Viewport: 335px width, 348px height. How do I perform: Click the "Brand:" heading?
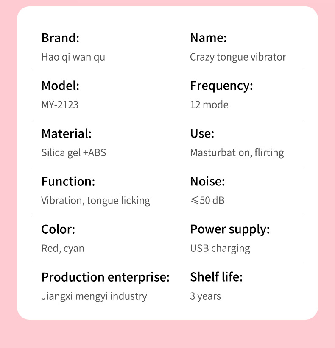[x=60, y=38]
